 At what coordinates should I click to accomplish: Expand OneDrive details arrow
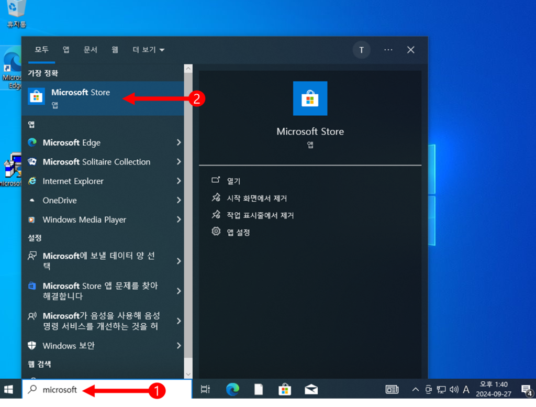pyautogui.click(x=179, y=201)
